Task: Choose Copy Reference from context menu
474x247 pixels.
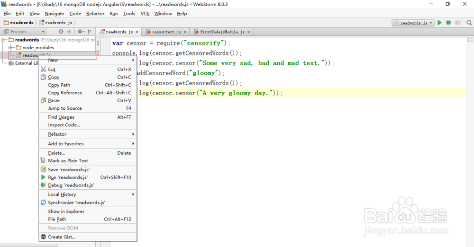Action: point(88,93)
